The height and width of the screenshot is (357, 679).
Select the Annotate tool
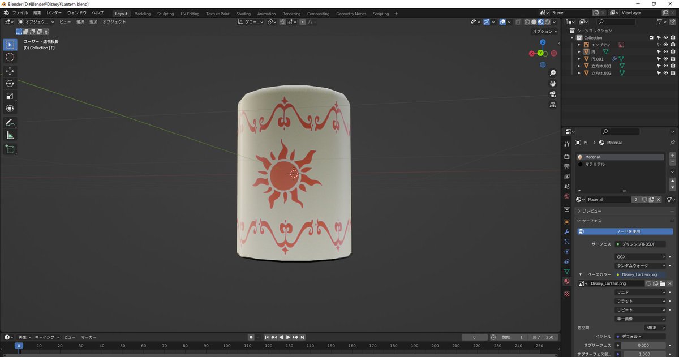pyautogui.click(x=10, y=123)
